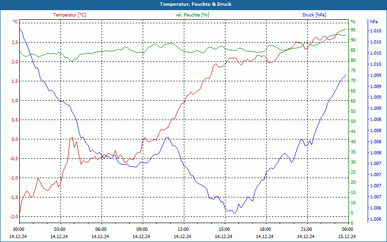Image resolution: width=387 pixels, height=242 pixels.
Task: Click the '40' humidity axis value
Action: [x=353, y=141]
